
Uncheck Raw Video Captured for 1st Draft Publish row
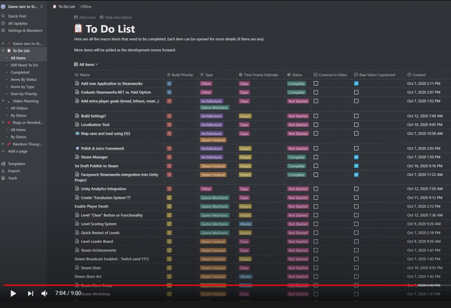[x=356, y=166]
